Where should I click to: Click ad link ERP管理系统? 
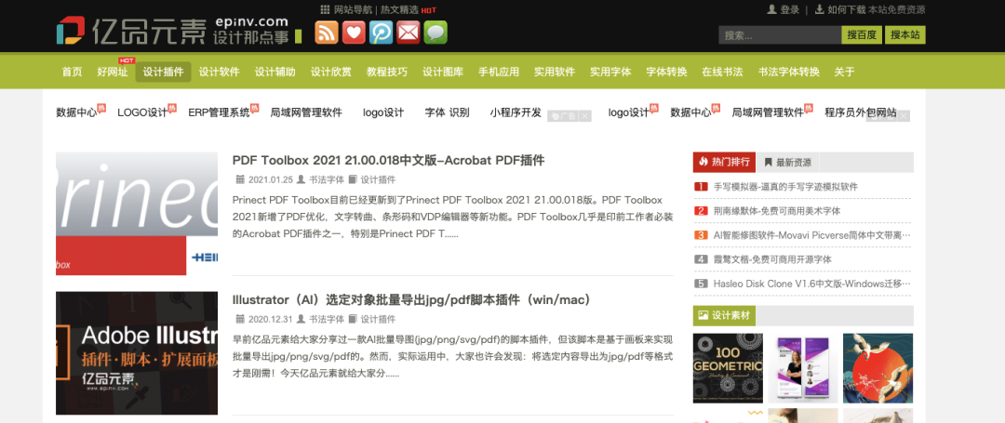pyautogui.click(x=220, y=112)
